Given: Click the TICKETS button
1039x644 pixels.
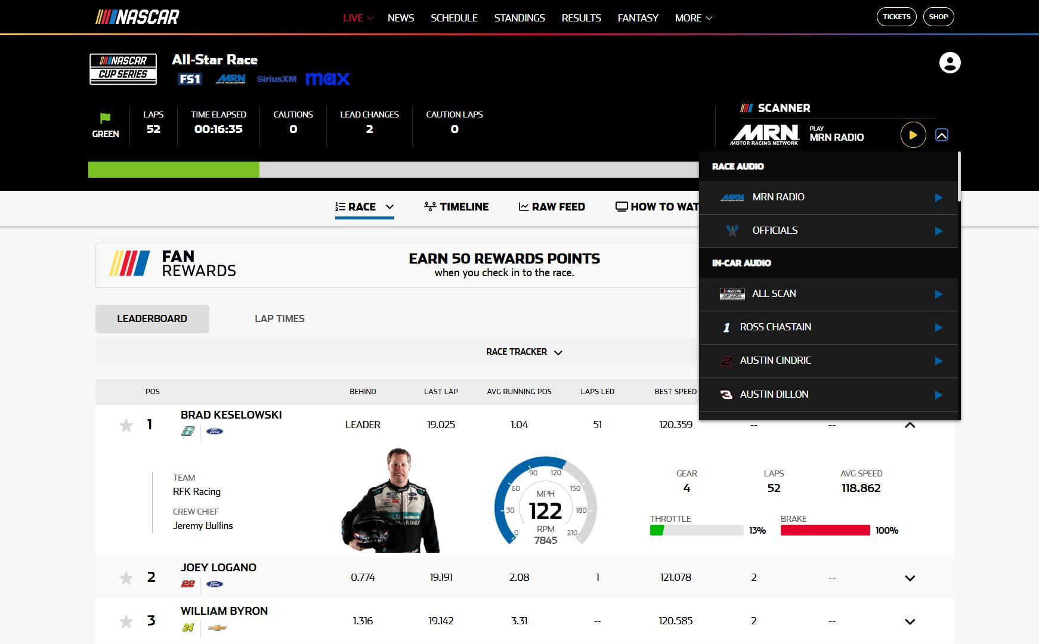Looking at the screenshot, I should coord(896,17).
